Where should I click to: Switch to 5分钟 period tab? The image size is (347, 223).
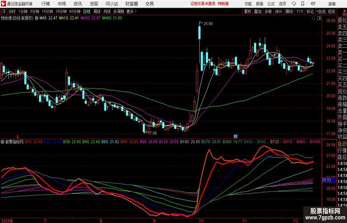pyautogui.click(x=34, y=11)
